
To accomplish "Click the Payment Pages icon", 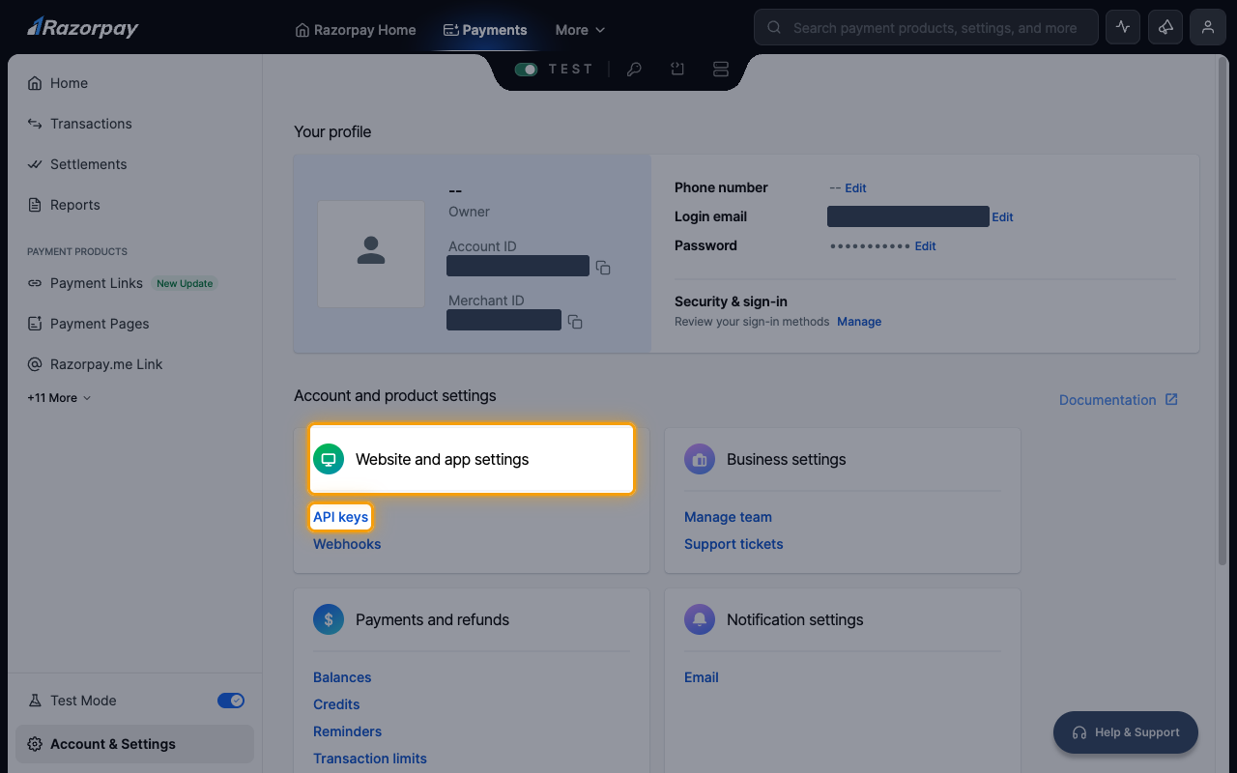I will pyautogui.click(x=35, y=324).
